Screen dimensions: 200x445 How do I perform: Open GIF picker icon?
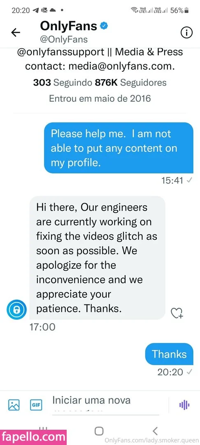[36, 405]
